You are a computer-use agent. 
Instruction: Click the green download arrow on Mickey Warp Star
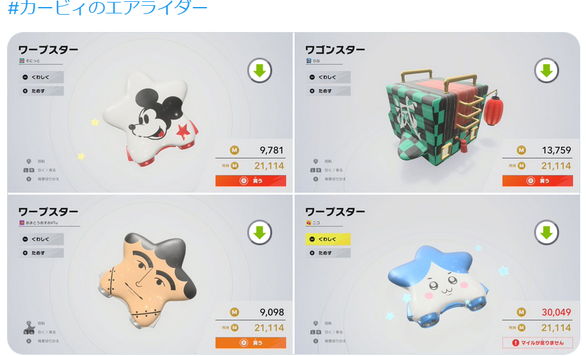260,70
